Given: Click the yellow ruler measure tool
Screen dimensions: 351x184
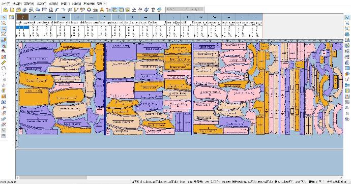Looking at the screenshot, I should coord(4,63).
